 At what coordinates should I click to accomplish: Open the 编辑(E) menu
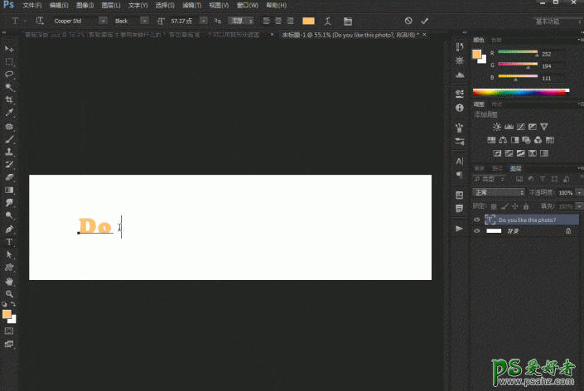coord(59,5)
